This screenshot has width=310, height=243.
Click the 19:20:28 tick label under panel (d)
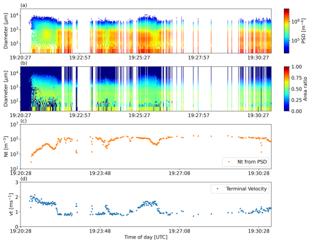(20, 231)
